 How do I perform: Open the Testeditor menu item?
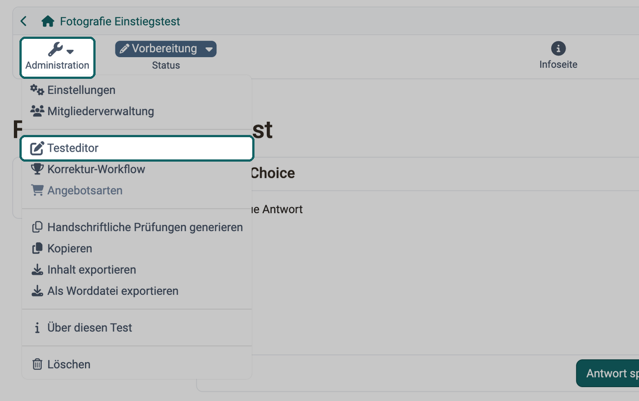point(137,148)
